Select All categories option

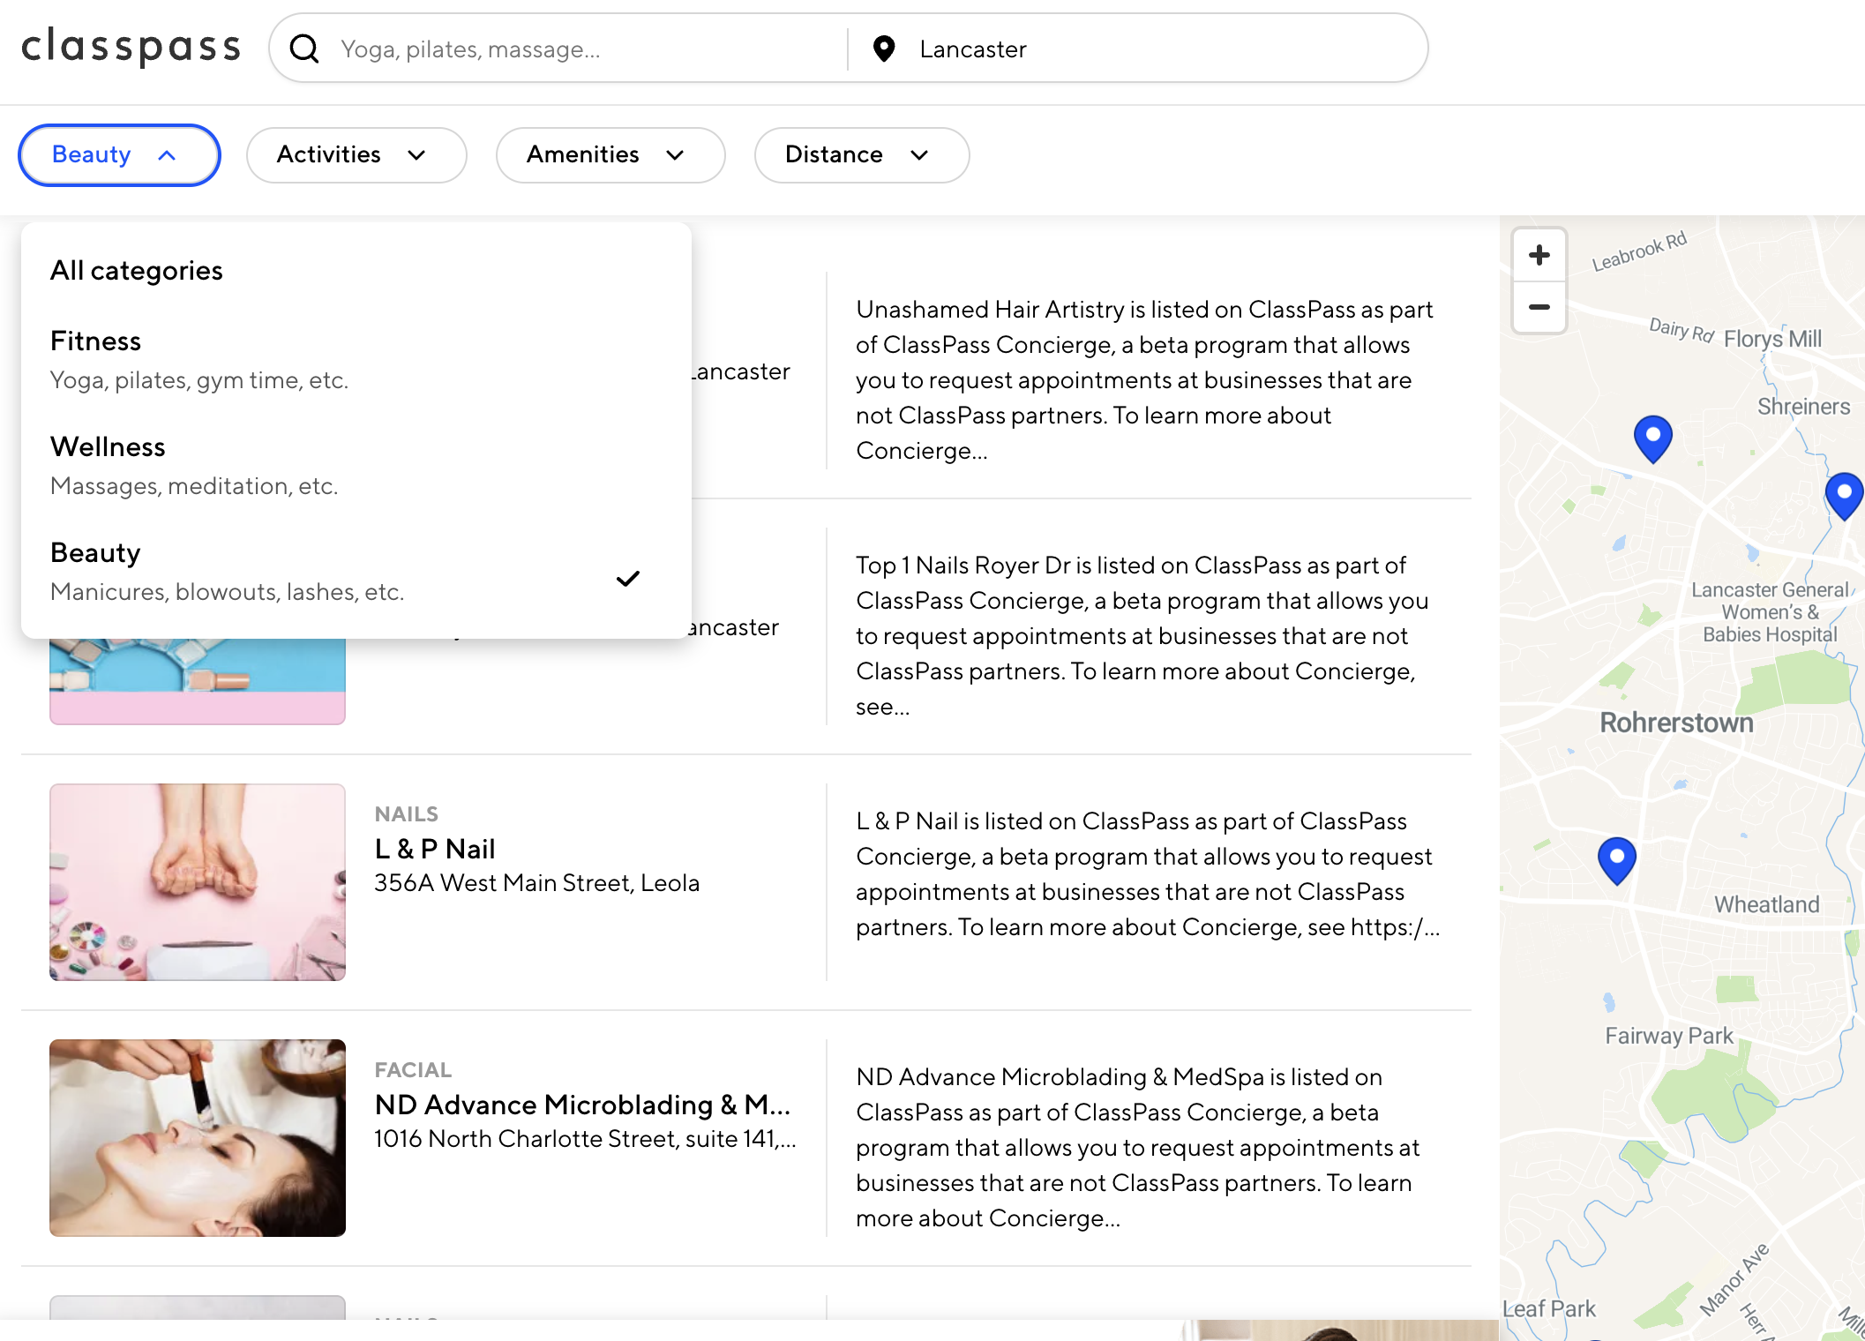pos(356,270)
